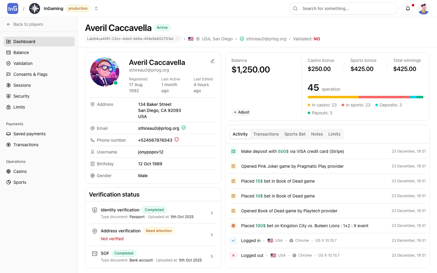Open the Sports Bet tab
This screenshot has width=437, height=273.
coord(295,134)
